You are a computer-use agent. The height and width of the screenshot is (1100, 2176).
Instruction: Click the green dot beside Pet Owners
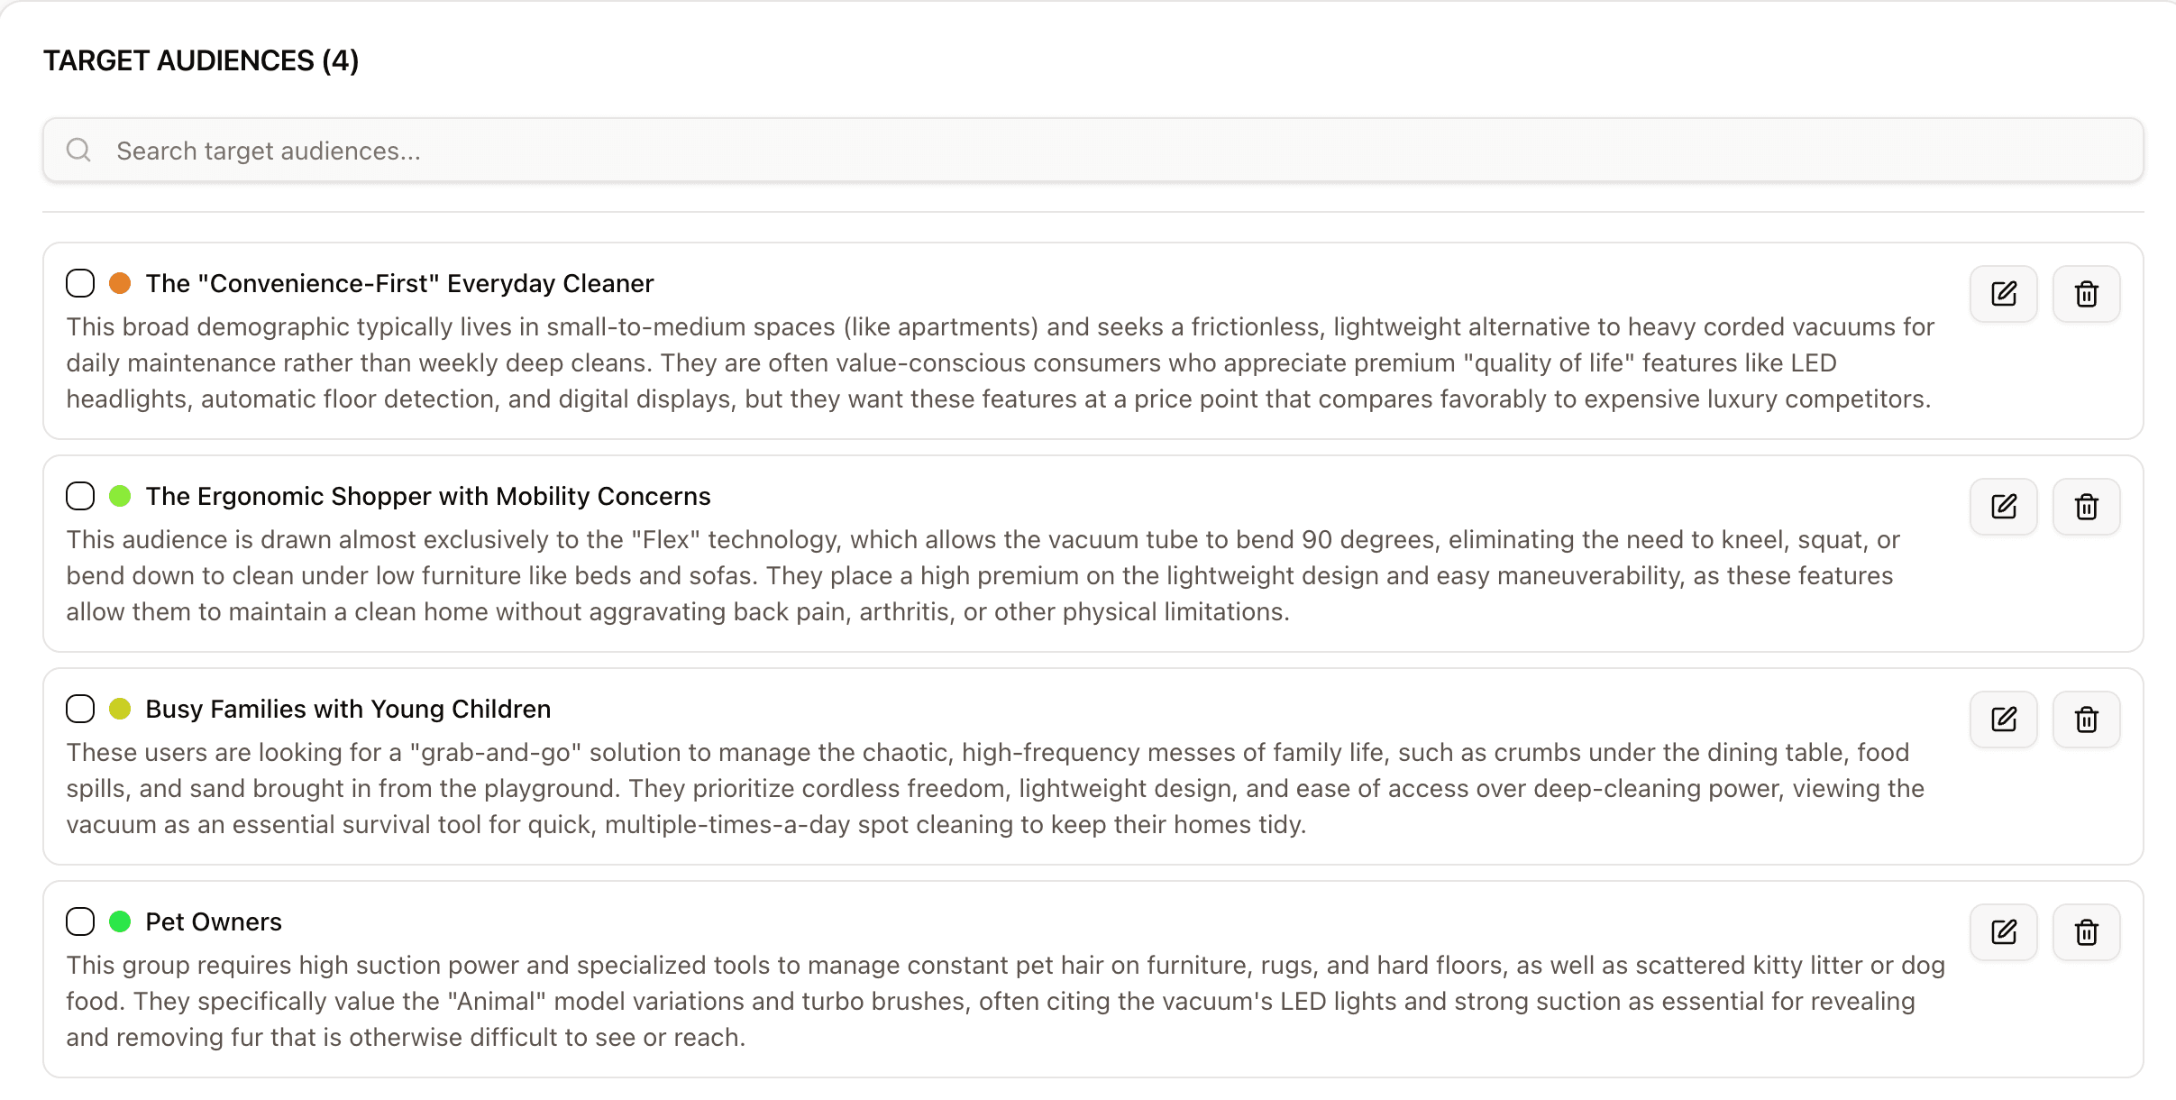(120, 921)
